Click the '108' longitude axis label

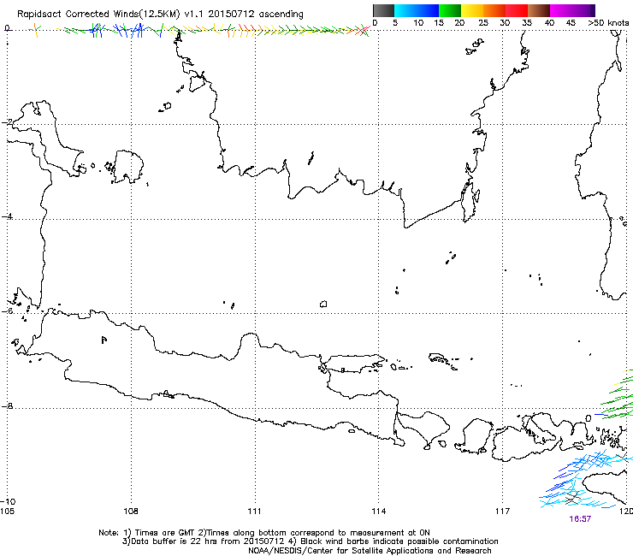point(131,512)
